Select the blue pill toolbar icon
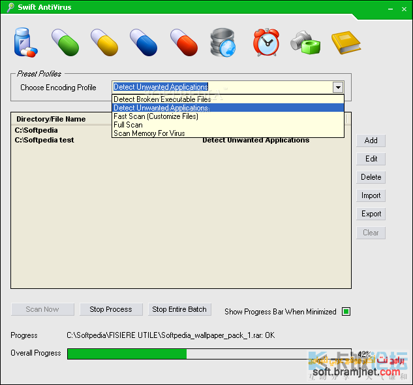Viewport: 413px width, 385px height. [144, 42]
